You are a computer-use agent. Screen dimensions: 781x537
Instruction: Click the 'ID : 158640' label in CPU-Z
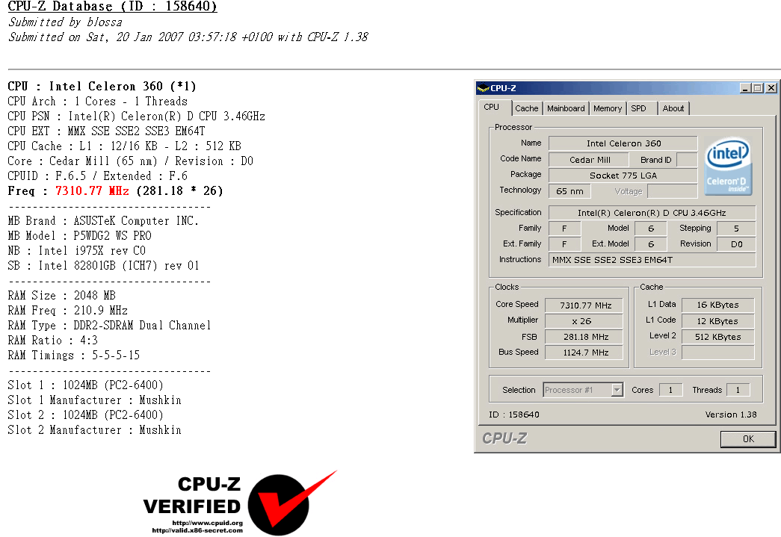(x=514, y=415)
